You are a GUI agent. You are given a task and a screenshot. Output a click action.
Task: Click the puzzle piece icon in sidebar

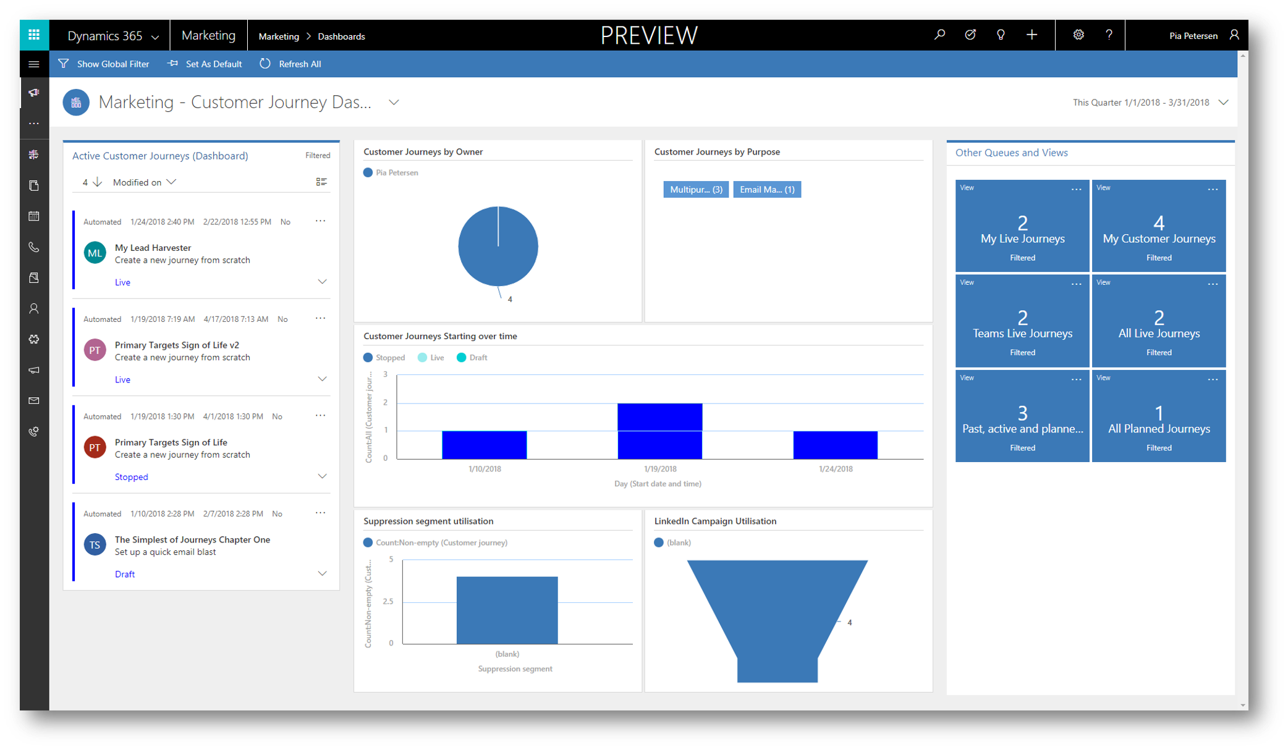click(x=34, y=339)
